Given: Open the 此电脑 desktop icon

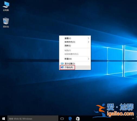Looking at the screenshot, I should click(6, 6).
